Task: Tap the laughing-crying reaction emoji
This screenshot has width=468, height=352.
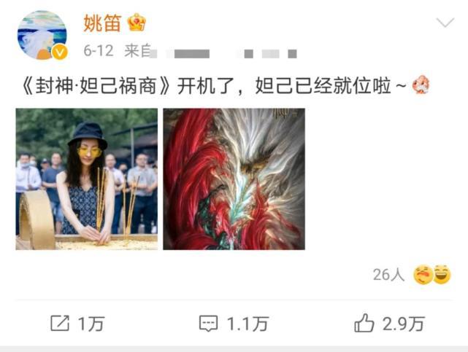Action: (423, 275)
